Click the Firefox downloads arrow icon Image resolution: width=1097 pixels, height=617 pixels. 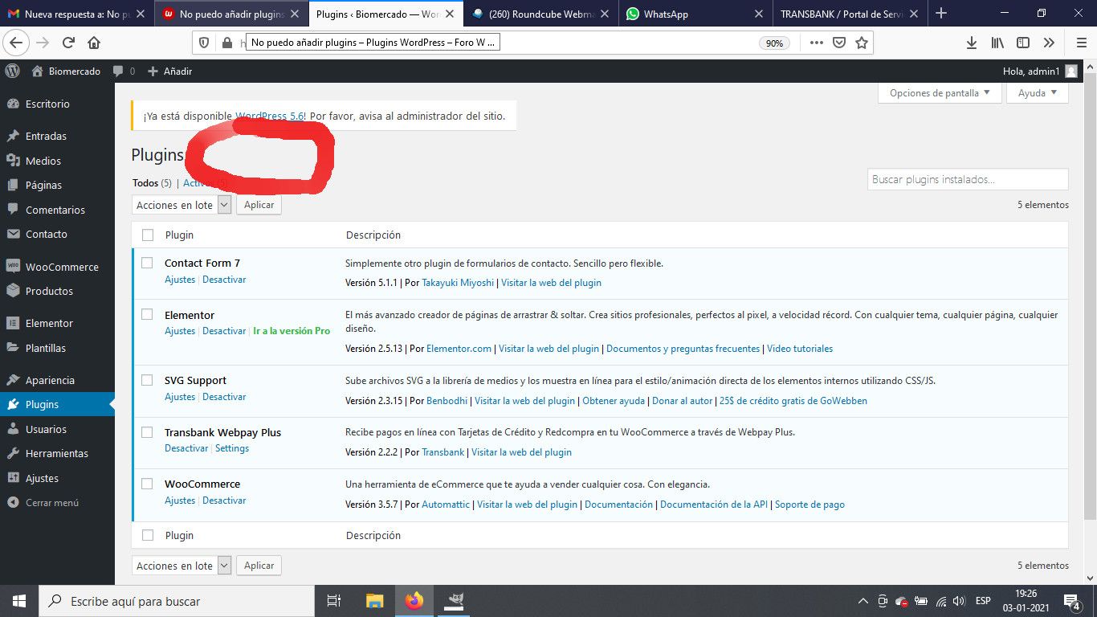pyautogui.click(x=972, y=43)
